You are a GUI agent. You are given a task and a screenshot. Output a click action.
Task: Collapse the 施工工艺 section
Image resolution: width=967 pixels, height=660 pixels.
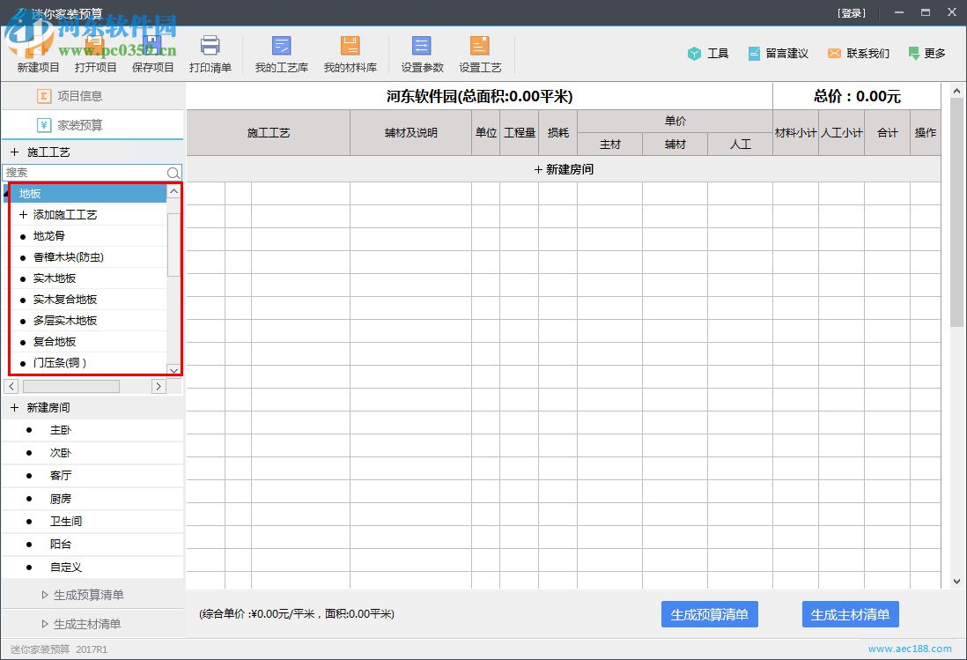pyautogui.click(x=14, y=150)
